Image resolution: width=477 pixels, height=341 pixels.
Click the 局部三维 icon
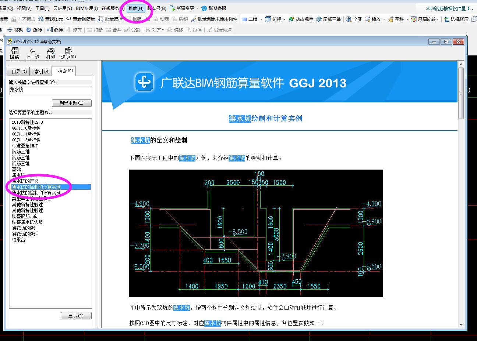319,19
